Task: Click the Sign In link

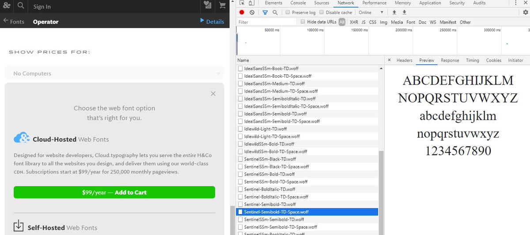Action: tap(42, 7)
